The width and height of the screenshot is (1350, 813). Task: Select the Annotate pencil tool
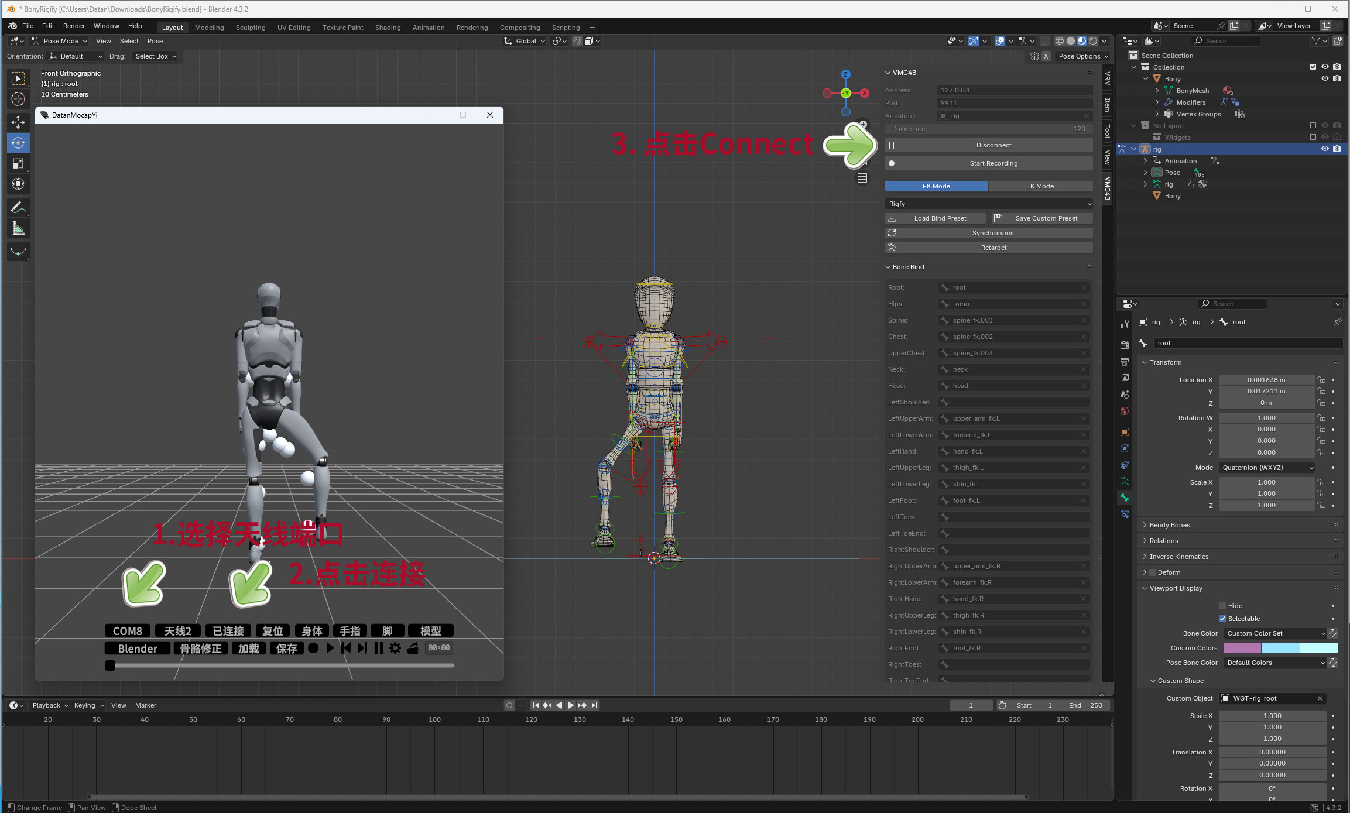pos(18,208)
